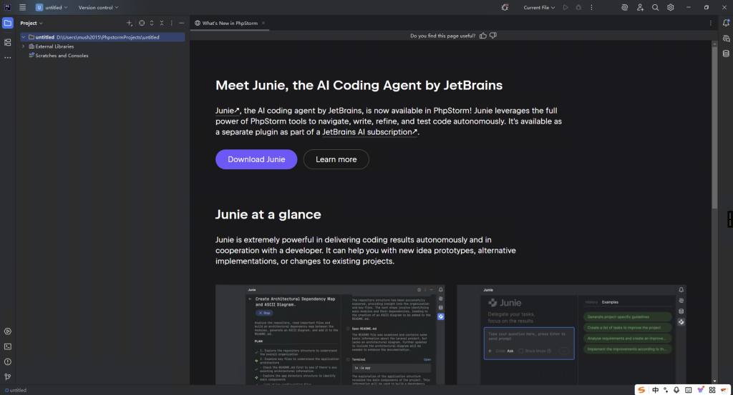Image resolution: width=733 pixels, height=395 pixels.
Task: Open the Database tool window
Action: [x=726, y=54]
